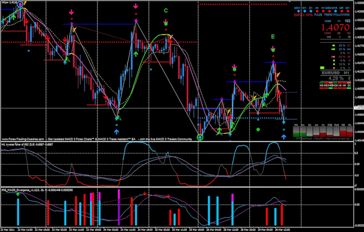Click the tall purple bar in the MACD histogram
Viewport: 364px width, 232px height.
[119, 207]
